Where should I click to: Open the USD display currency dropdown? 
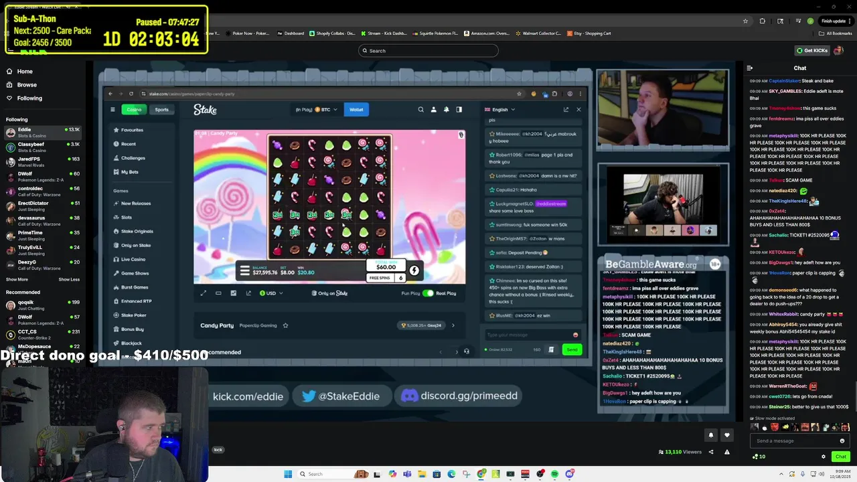tap(271, 293)
